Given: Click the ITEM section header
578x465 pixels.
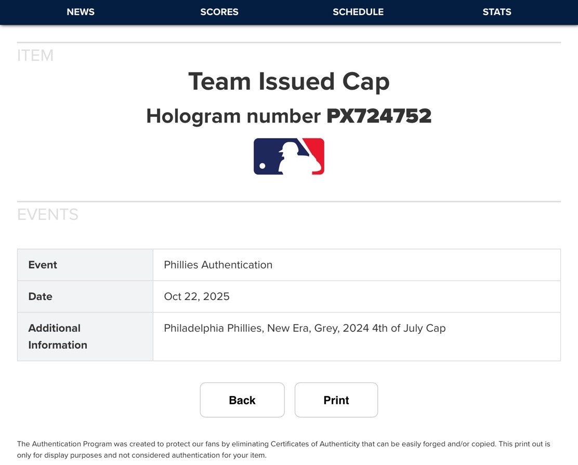Looking at the screenshot, I should (x=35, y=56).
